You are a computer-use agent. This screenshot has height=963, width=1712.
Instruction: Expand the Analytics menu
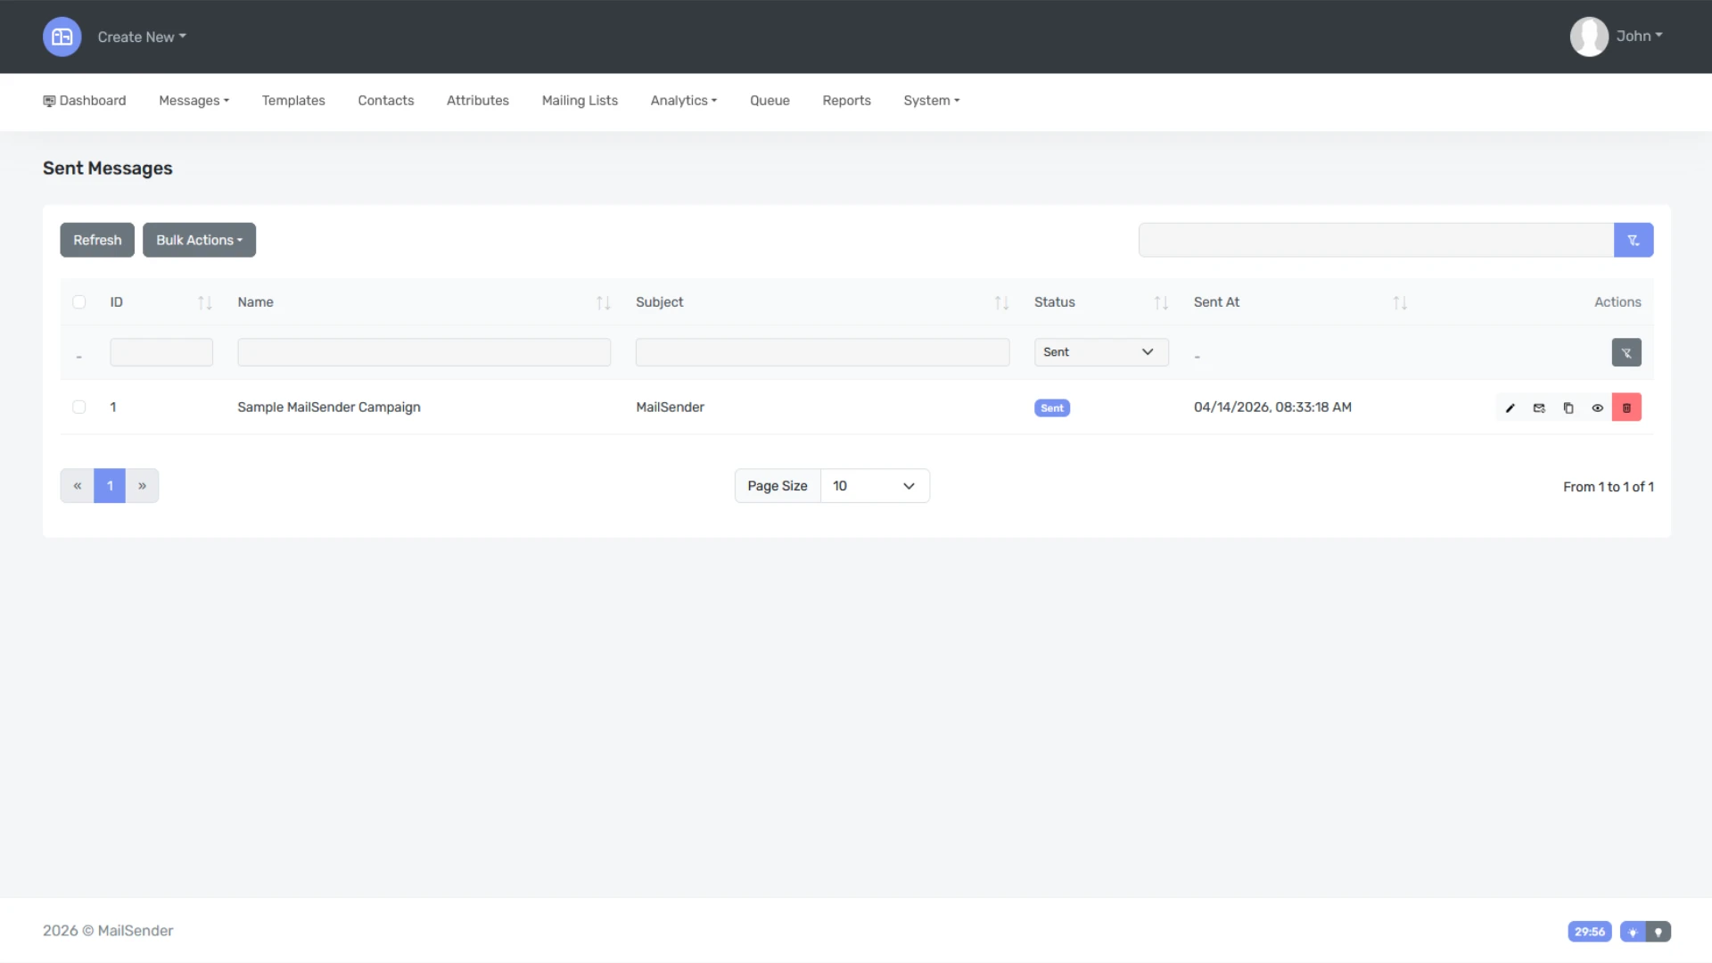pyautogui.click(x=684, y=101)
